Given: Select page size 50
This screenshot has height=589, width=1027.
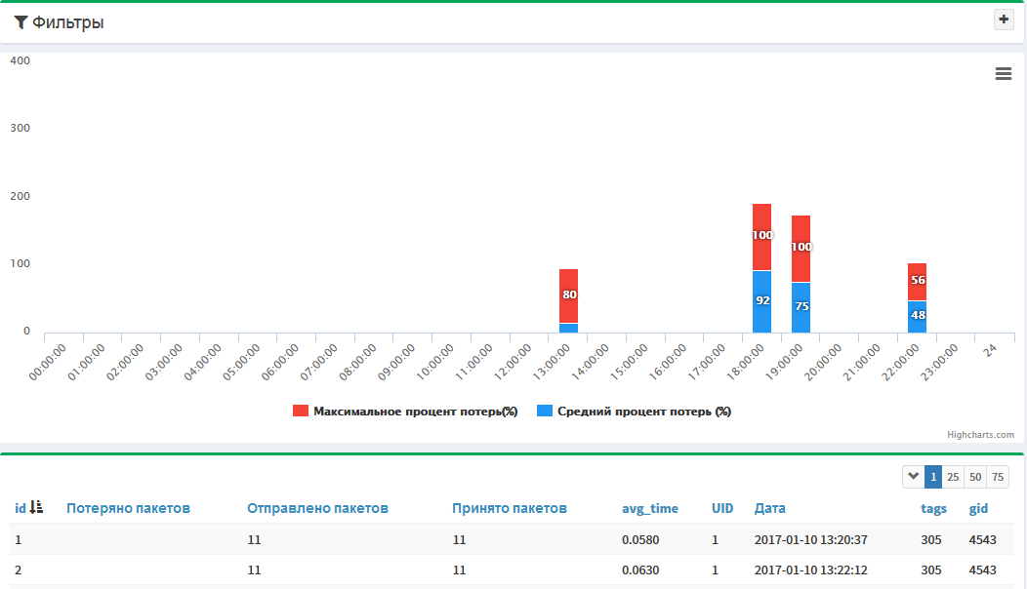Looking at the screenshot, I should 975,477.
